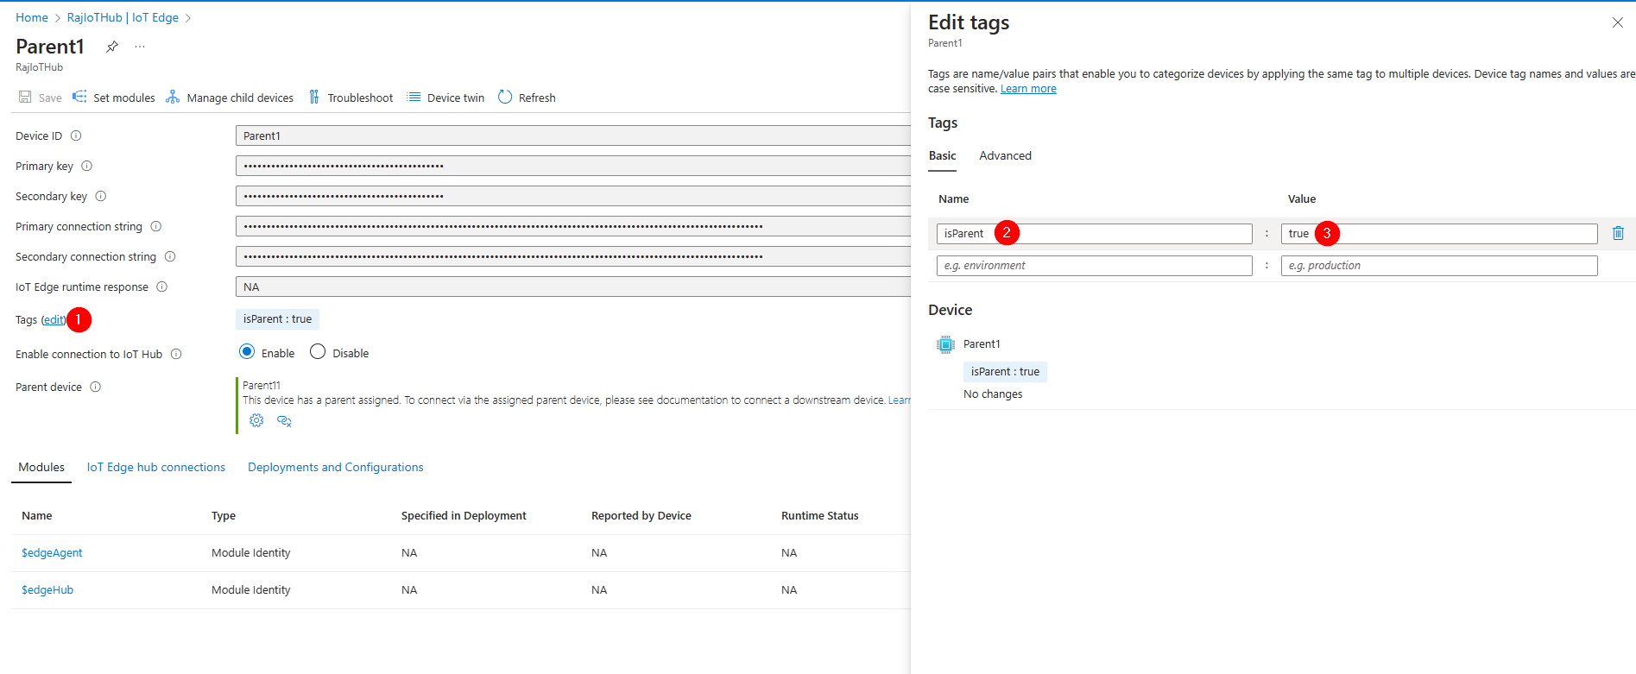1636x674 pixels.
Task: Select the Basic tags tab
Action: 942,155
